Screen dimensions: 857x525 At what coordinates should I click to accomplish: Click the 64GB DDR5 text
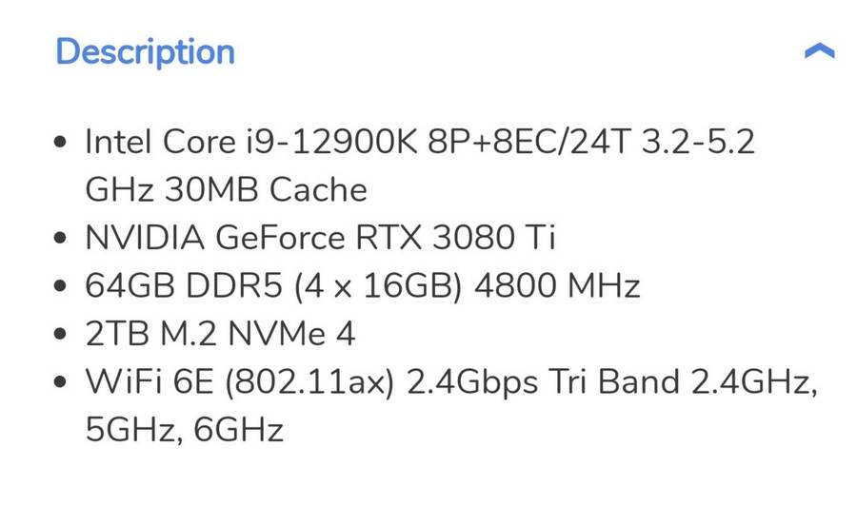(x=181, y=286)
